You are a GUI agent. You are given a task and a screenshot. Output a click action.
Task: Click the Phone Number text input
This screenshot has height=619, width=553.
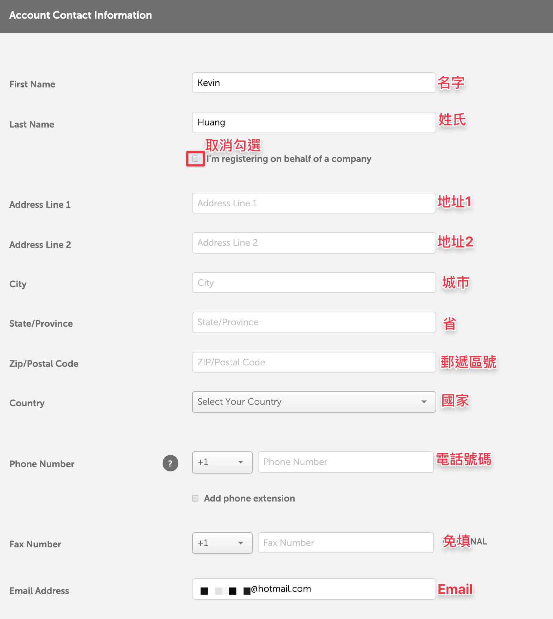click(346, 462)
